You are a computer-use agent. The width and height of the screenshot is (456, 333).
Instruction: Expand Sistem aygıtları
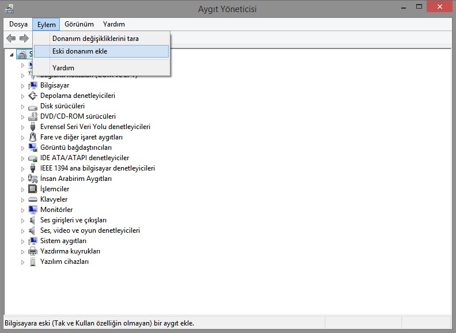click(22, 241)
